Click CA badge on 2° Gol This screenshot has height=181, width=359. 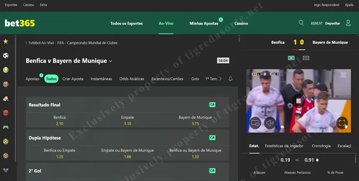[x=212, y=171]
